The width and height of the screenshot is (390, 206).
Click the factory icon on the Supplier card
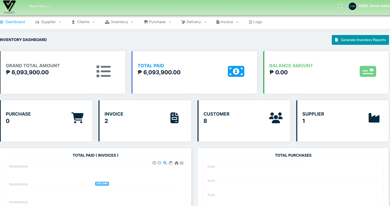coord(374,117)
